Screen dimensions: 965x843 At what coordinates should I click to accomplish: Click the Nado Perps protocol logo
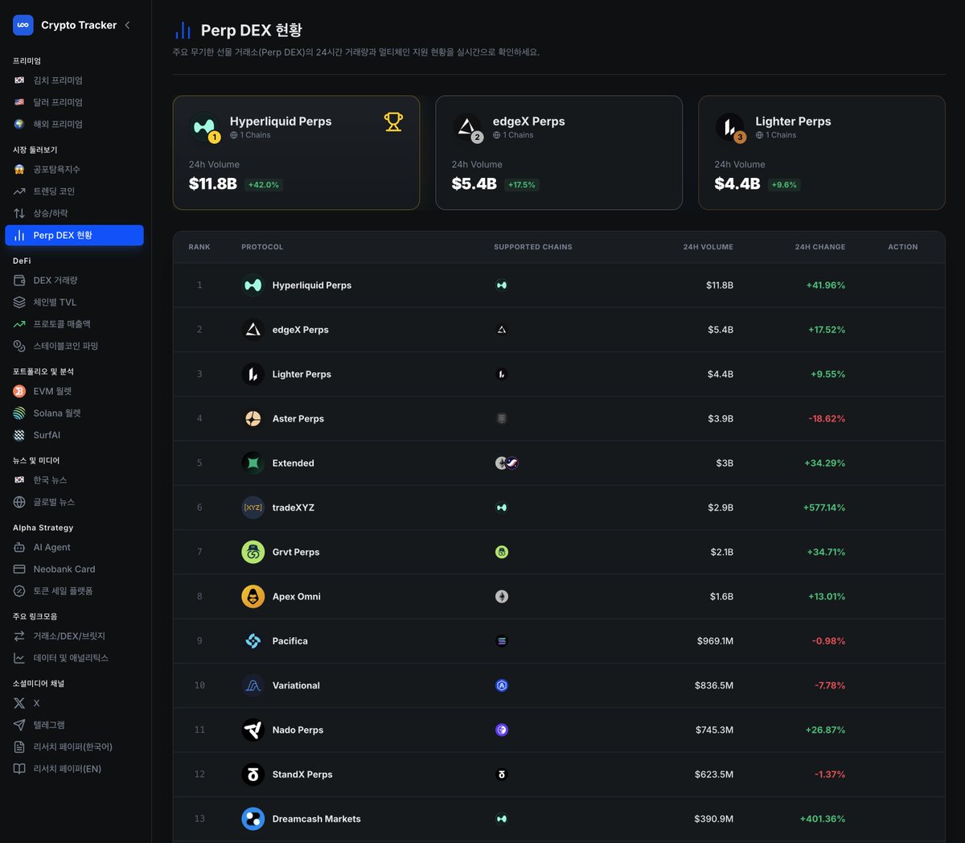point(253,730)
